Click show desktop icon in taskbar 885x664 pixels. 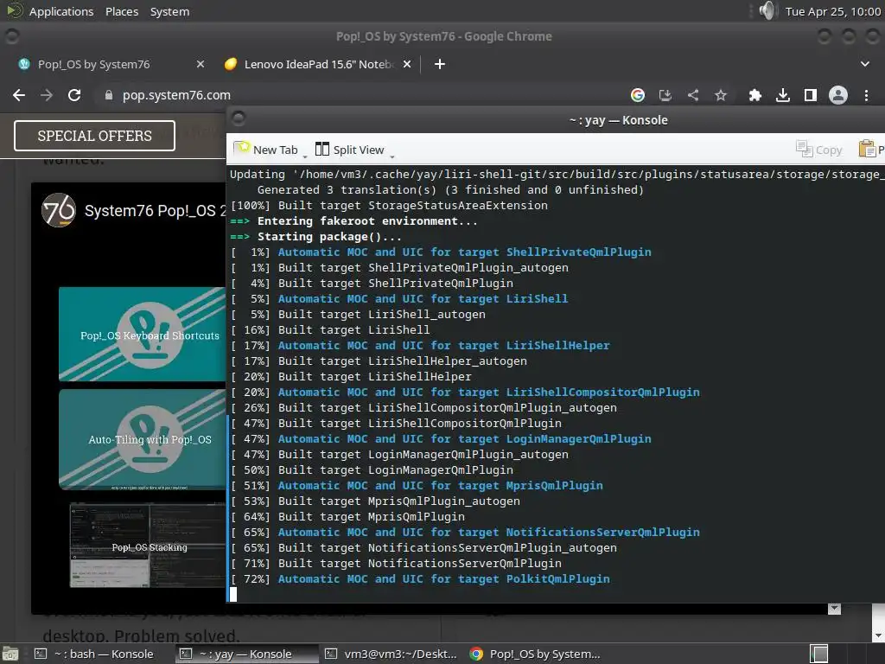click(x=10, y=654)
